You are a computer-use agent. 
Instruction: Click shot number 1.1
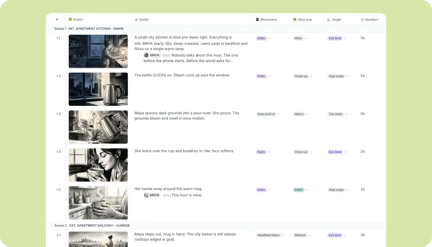click(58, 38)
